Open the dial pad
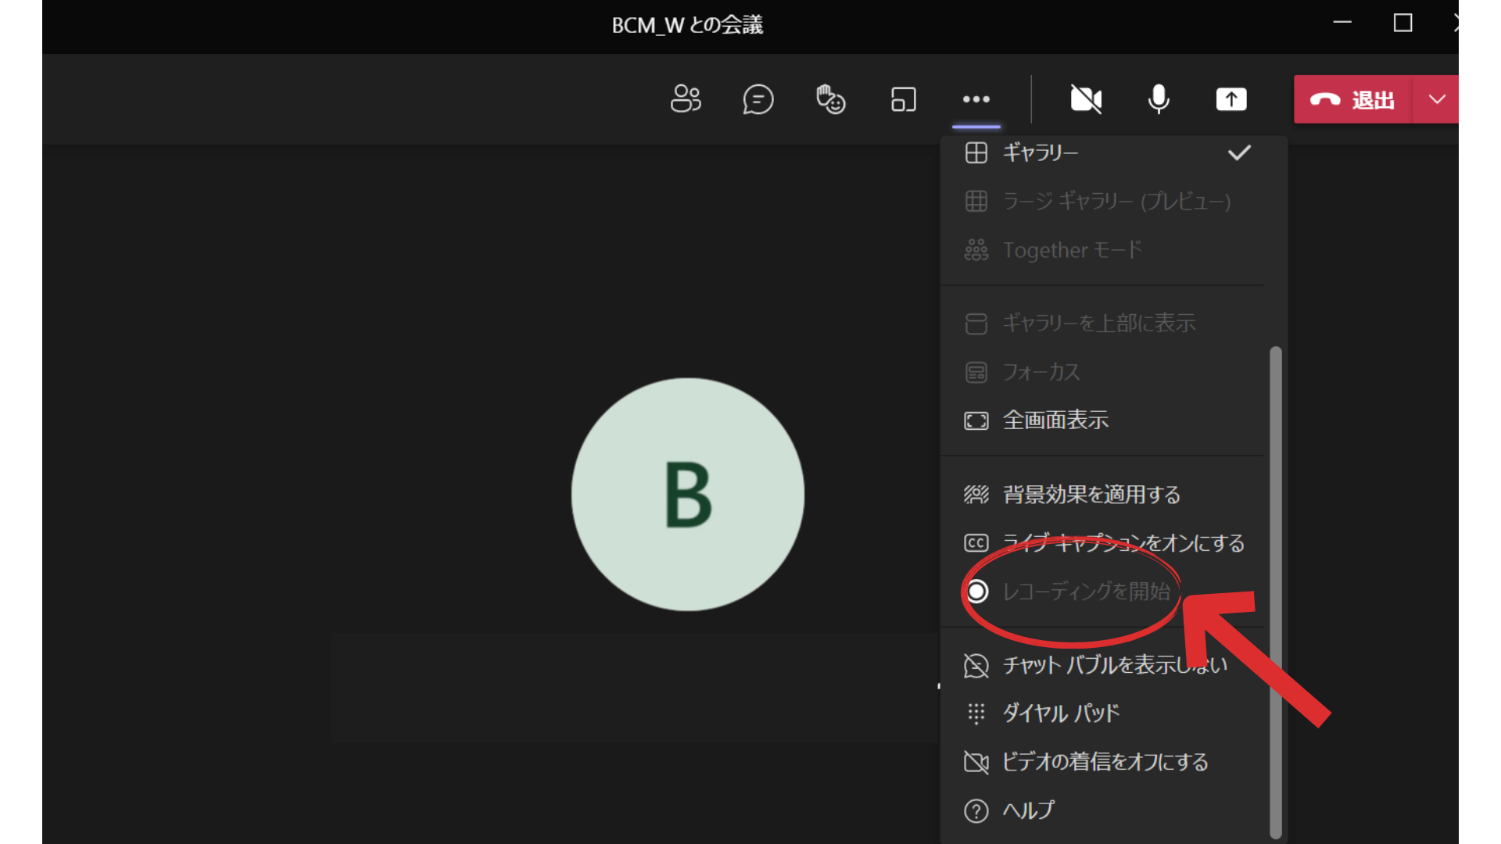The image size is (1501, 844). [x=1060, y=713]
